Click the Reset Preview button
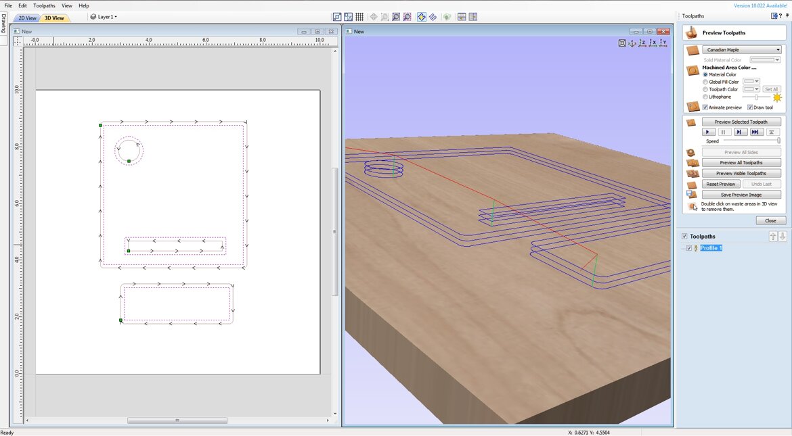 (721, 184)
